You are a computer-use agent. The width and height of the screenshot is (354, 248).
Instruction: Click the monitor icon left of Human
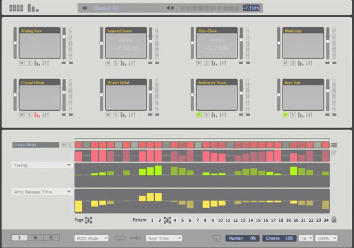[217, 238]
